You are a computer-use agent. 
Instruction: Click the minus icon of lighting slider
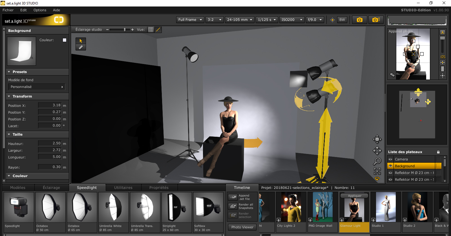(107, 30)
